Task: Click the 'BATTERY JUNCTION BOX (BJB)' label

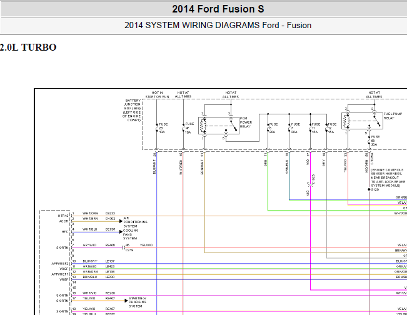Action: click(x=133, y=110)
